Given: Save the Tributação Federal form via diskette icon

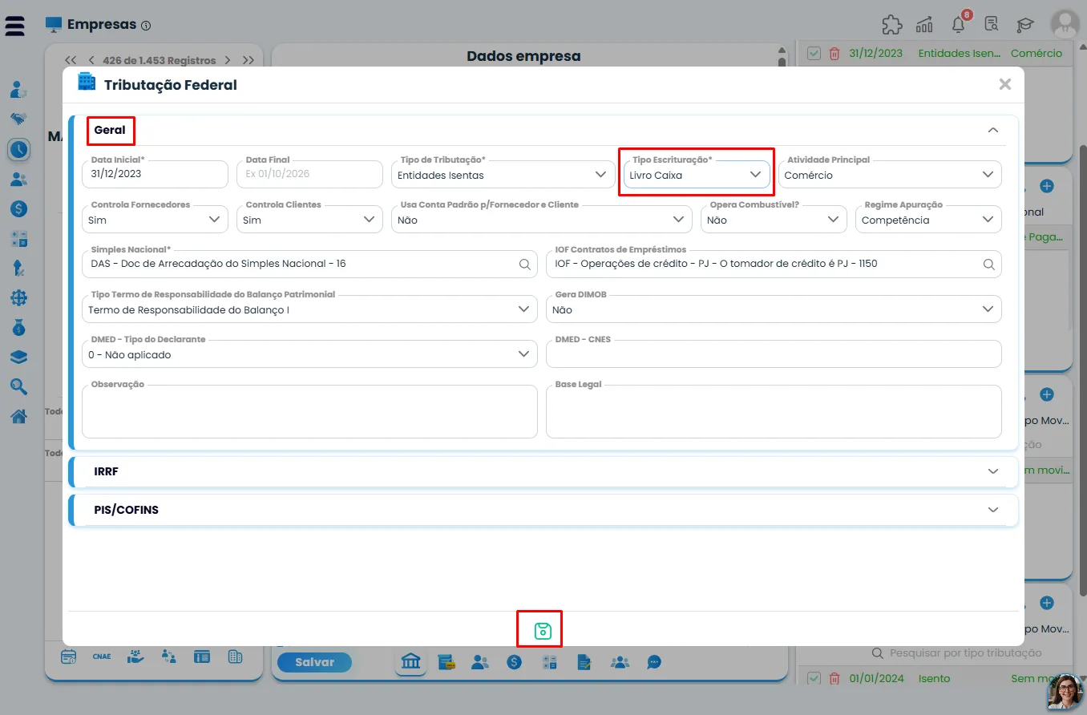Looking at the screenshot, I should point(543,631).
